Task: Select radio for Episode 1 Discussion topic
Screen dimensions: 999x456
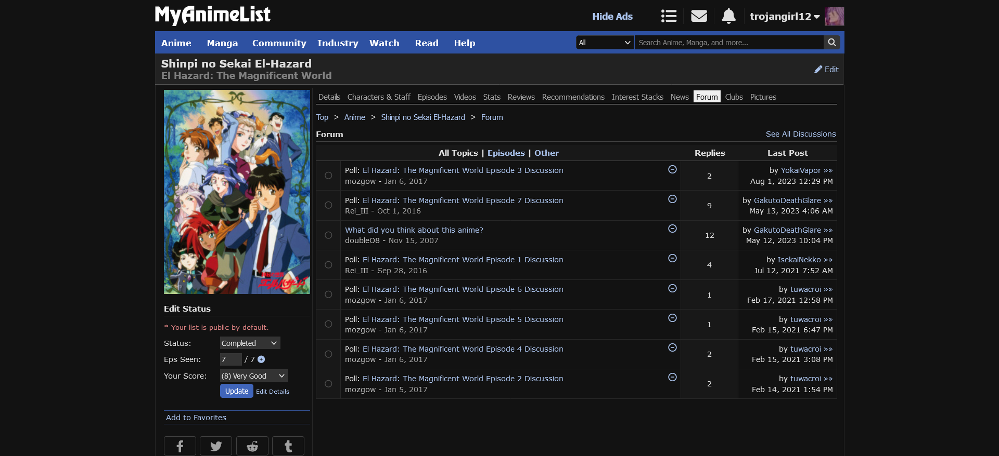Action: 328,265
